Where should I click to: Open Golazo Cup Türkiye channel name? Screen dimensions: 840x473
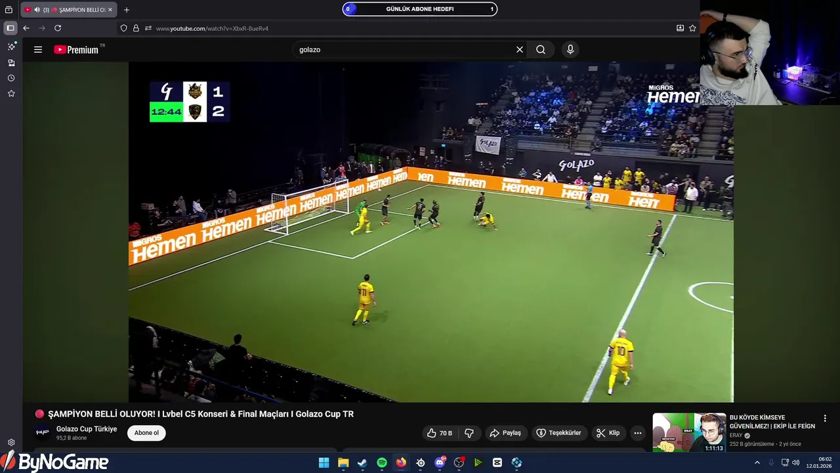tap(87, 429)
